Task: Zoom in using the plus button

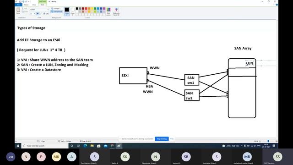Action: tap(277, 141)
